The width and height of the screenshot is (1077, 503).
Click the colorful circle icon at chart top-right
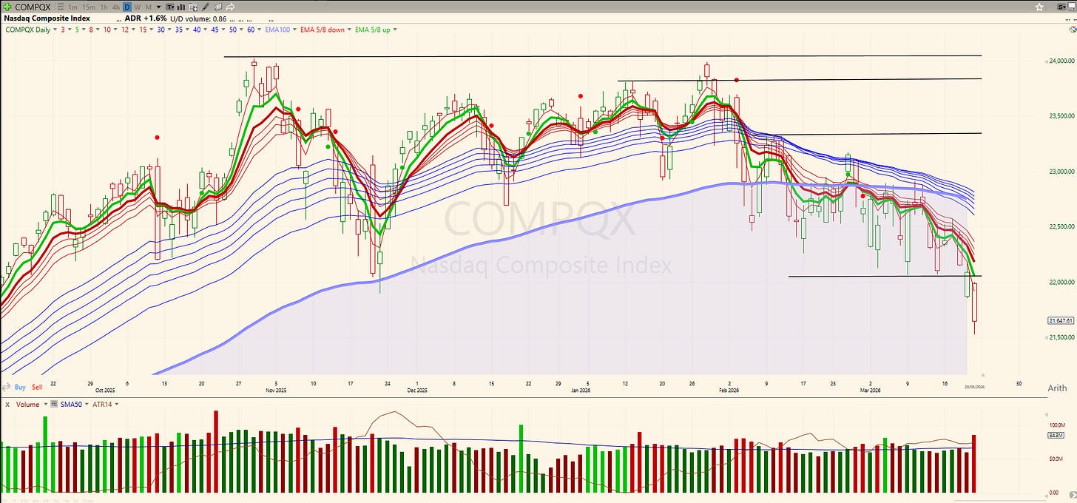click(1073, 29)
